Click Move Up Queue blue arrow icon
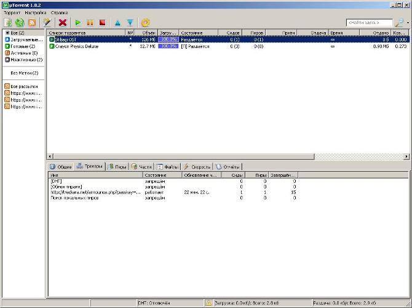The height and width of the screenshot is (308, 412). (117, 23)
